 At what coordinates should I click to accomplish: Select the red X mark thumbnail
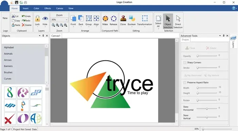point(10,118)
